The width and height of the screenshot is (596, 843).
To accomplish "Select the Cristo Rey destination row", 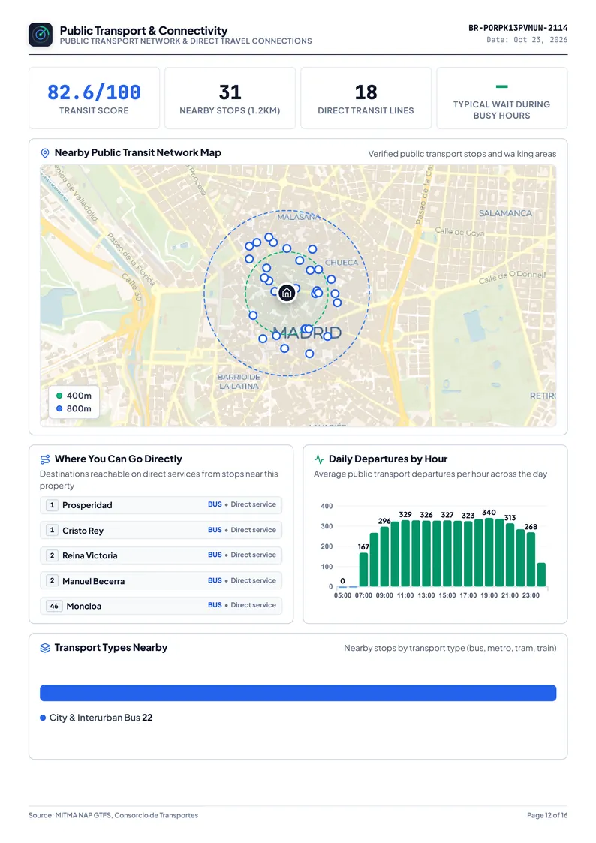I will pyautogui.click(x=161, y=530).
